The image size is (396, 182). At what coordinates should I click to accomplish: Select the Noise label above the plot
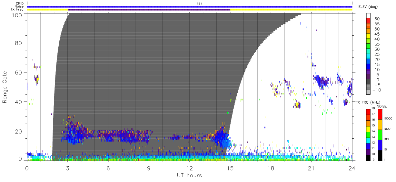pos(19,6)
